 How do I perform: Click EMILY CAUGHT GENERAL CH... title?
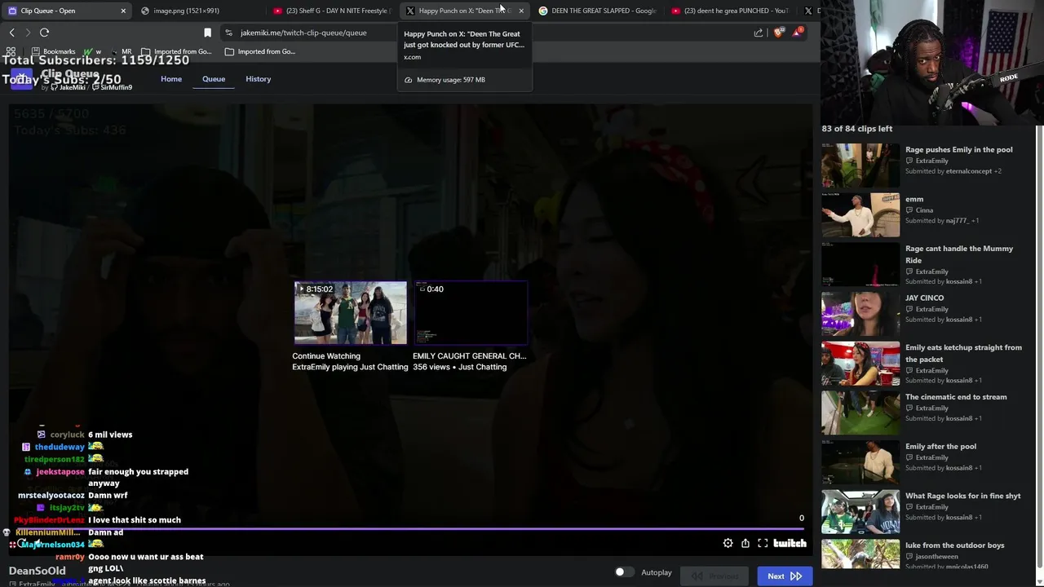469,356
